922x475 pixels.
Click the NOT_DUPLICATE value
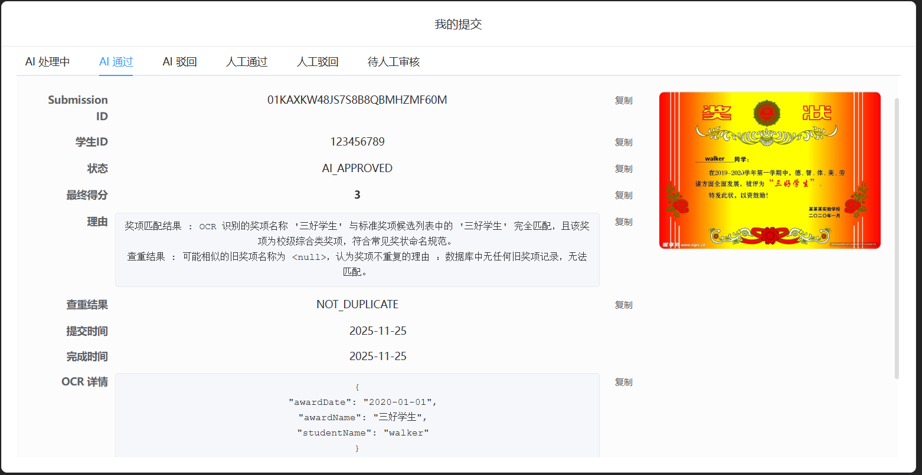pyautogui.click(x=357, y=305)
